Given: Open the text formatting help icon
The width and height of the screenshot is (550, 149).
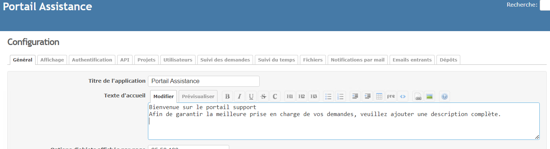Looking at the screenshot, I should [x=445, y=96].
